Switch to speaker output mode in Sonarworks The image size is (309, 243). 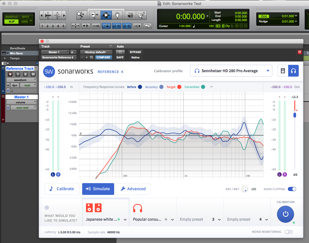coord(283,71)
